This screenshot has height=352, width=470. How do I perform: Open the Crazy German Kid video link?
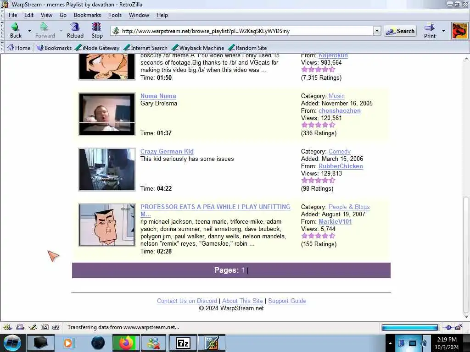tap(167, 151)
